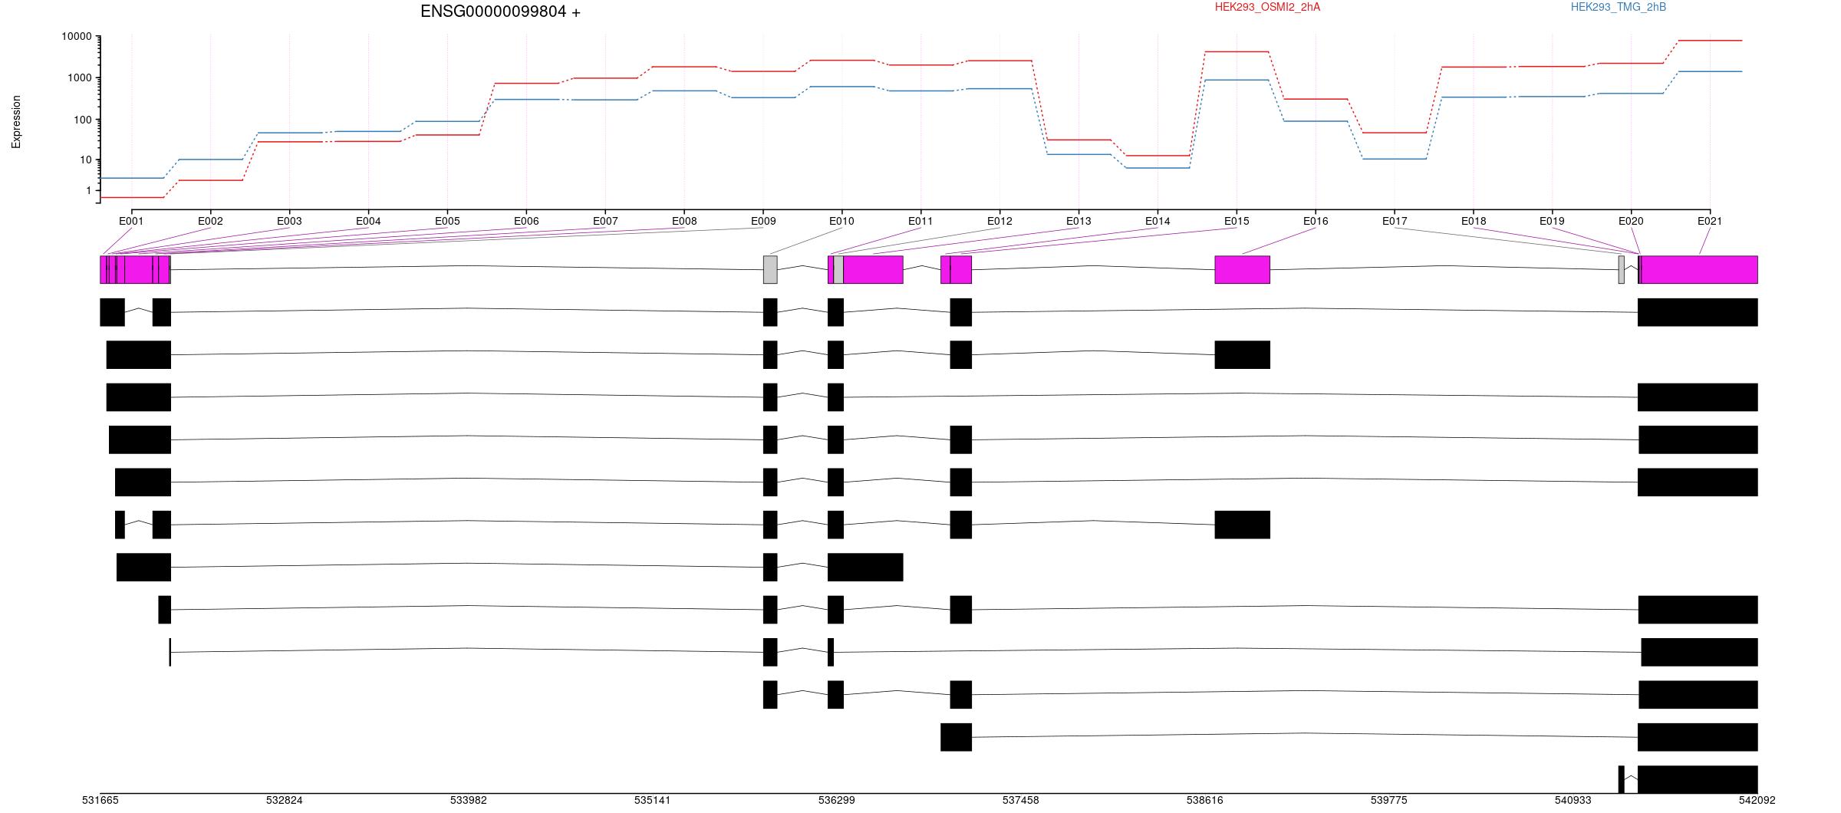Click the first exon of the bottom transcript
Viewport: 1841px width, 813px height.
click(x=1622, y=780)
